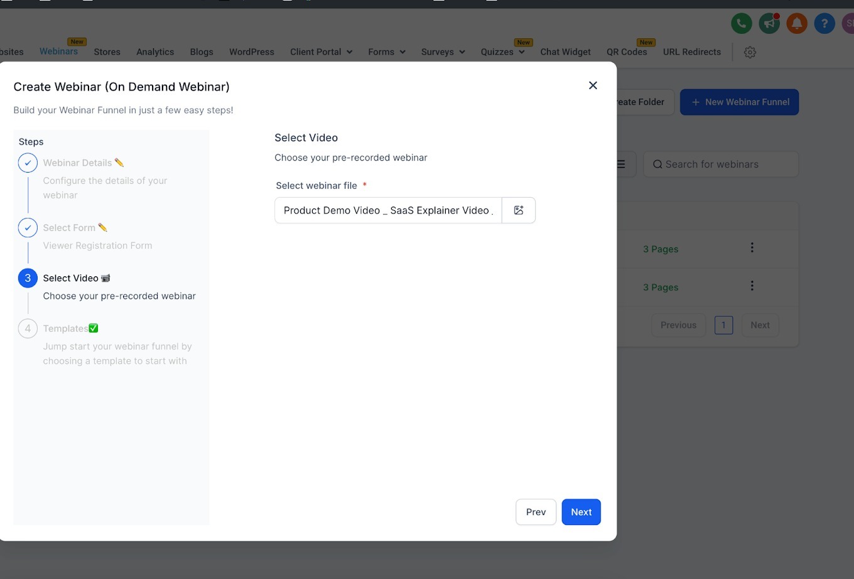Switch to the list view icon
This screenshot has width=854, height=579.
point(622,164)
